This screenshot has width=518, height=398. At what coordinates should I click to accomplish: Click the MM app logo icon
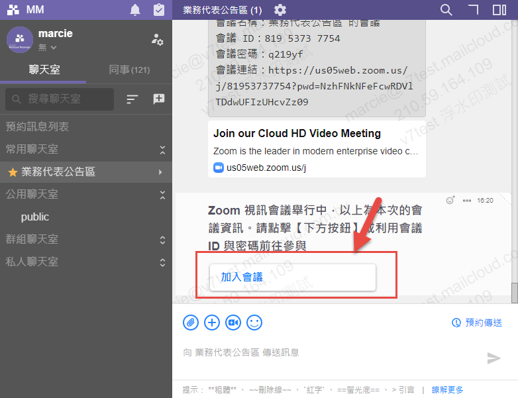point(13,9)
